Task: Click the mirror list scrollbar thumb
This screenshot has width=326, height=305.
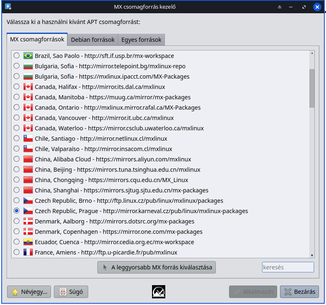Action: pyautogui.click(x=312, y=88)
